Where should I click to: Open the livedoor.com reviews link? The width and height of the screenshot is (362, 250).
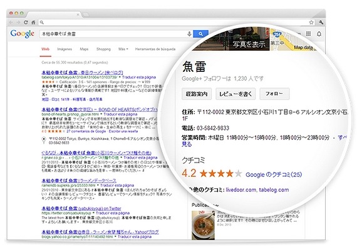pos(240,190)
